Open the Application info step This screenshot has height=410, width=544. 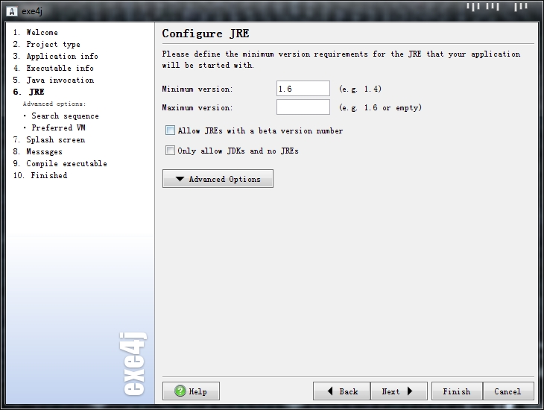(x=55, y=56)
